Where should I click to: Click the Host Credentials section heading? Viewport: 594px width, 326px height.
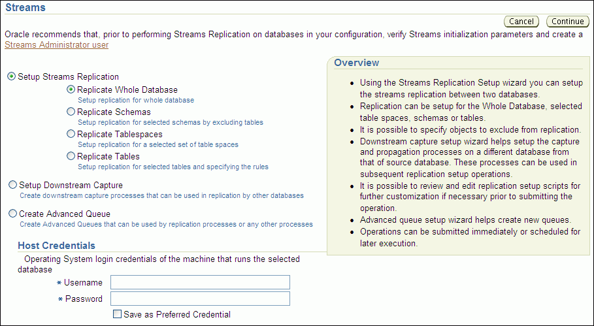tap(56, 246)
